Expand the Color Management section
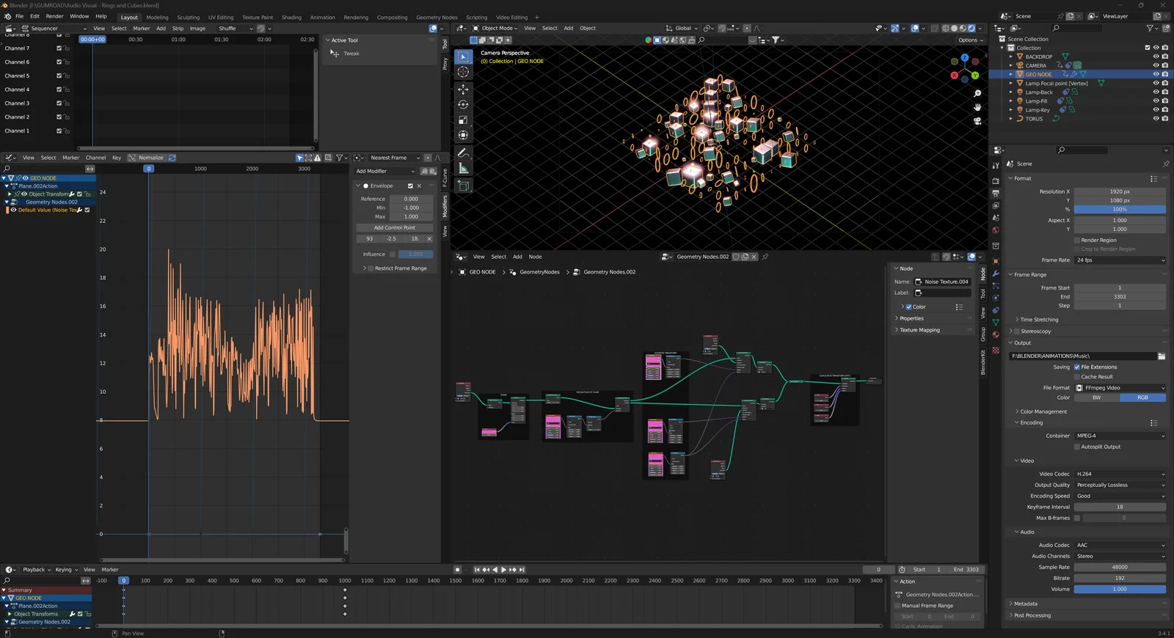The height and width of the screenshot is (638, 1174). pos(1043,411)
